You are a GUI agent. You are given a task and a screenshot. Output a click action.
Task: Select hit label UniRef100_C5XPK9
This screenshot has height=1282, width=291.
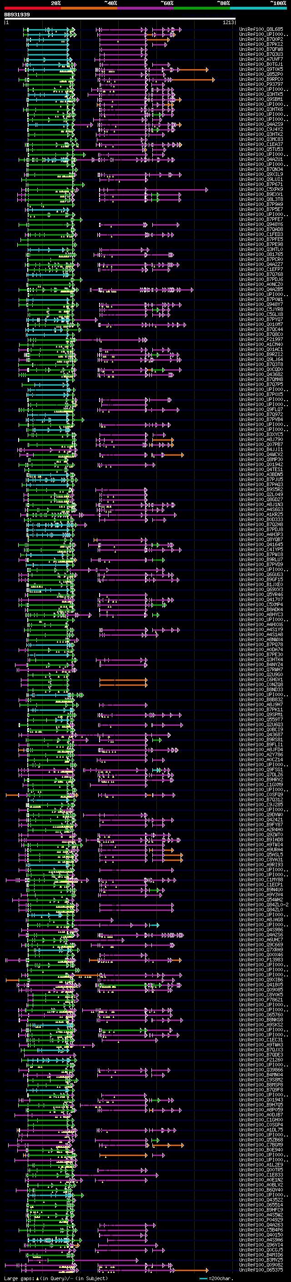click(261, 189)
